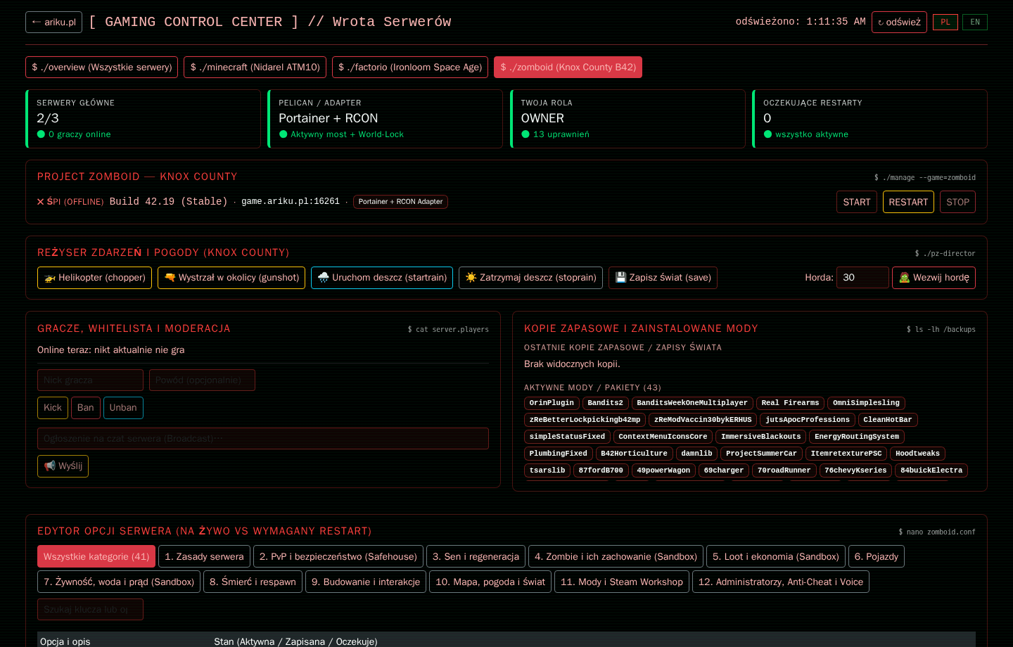Go back to ariku.pl link
1013x647 pixels.
click(x=54, y=22)
